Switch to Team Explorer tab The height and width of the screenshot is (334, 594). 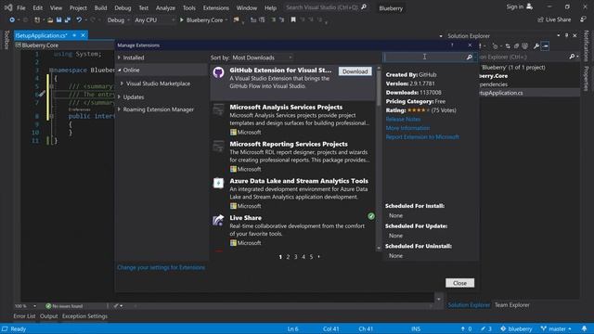[x=511, y=305]
